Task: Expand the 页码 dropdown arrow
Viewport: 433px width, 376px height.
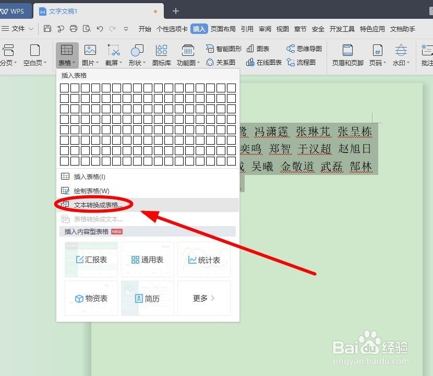Action: pyautogui.click(x=384, y=63)
